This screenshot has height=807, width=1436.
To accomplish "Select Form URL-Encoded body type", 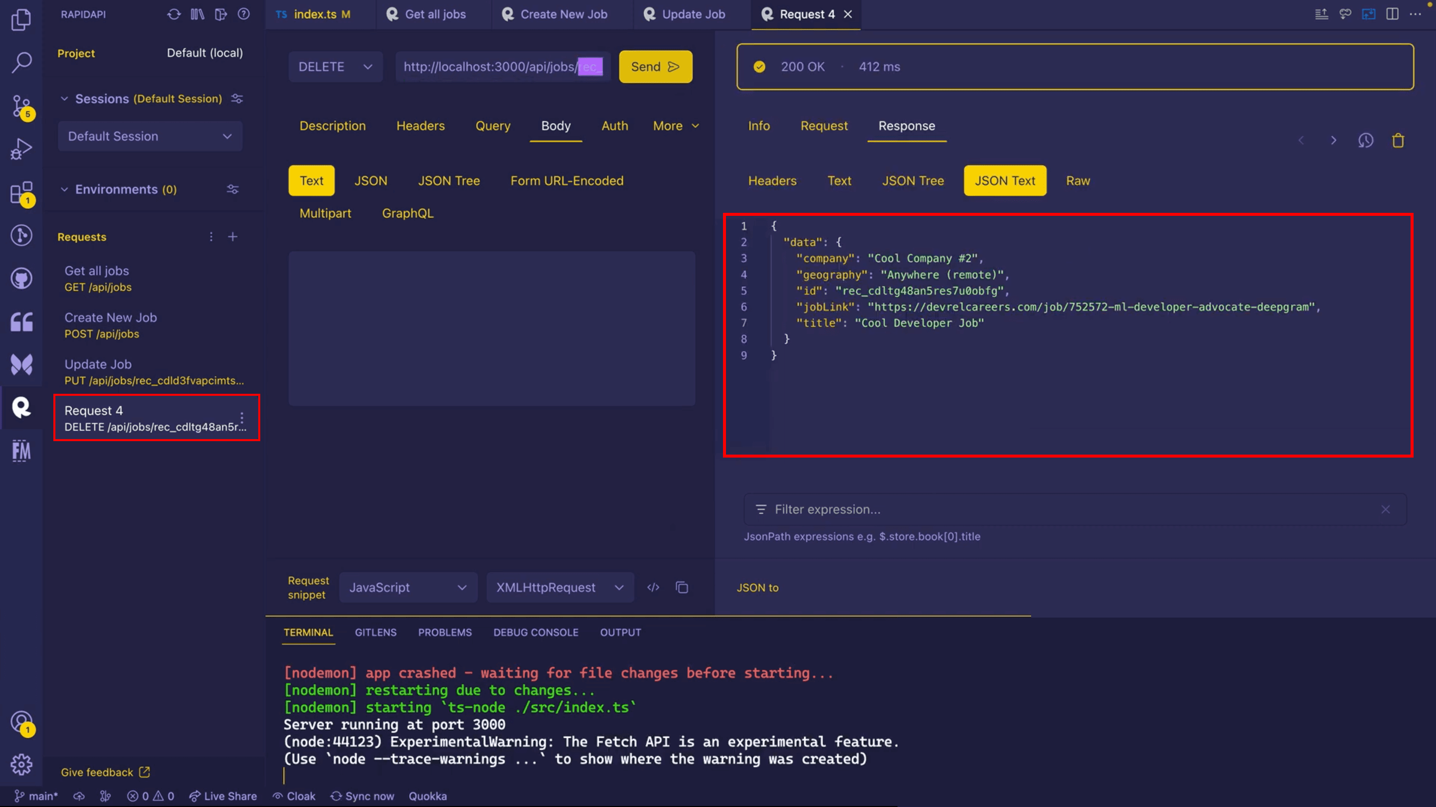I will pyautogui.click(x=567, y=180).
